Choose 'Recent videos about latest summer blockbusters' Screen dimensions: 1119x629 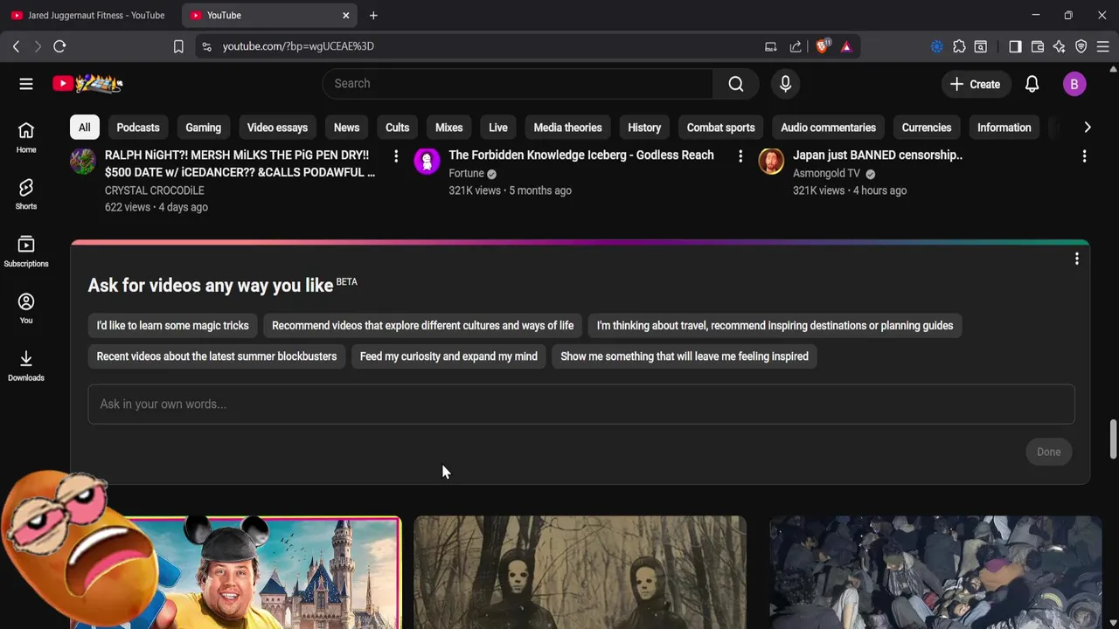(217, 356)
